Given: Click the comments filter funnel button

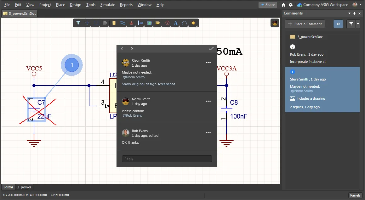Looking at the screenshot, I should click(351, 24).
